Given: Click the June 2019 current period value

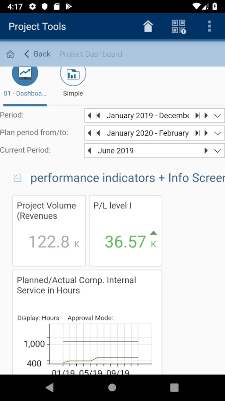Looking at the screenshot, I should click(116, 151).
